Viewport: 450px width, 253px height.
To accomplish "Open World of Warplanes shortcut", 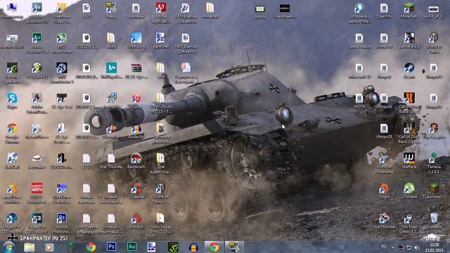I will 384,163.
